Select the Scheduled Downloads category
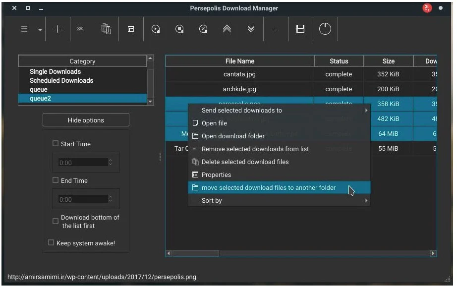 coord(82,80)
